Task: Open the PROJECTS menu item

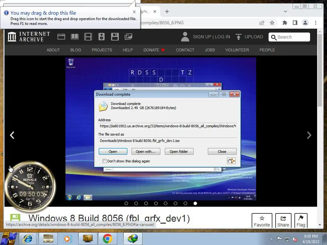Action: point(102,50)
